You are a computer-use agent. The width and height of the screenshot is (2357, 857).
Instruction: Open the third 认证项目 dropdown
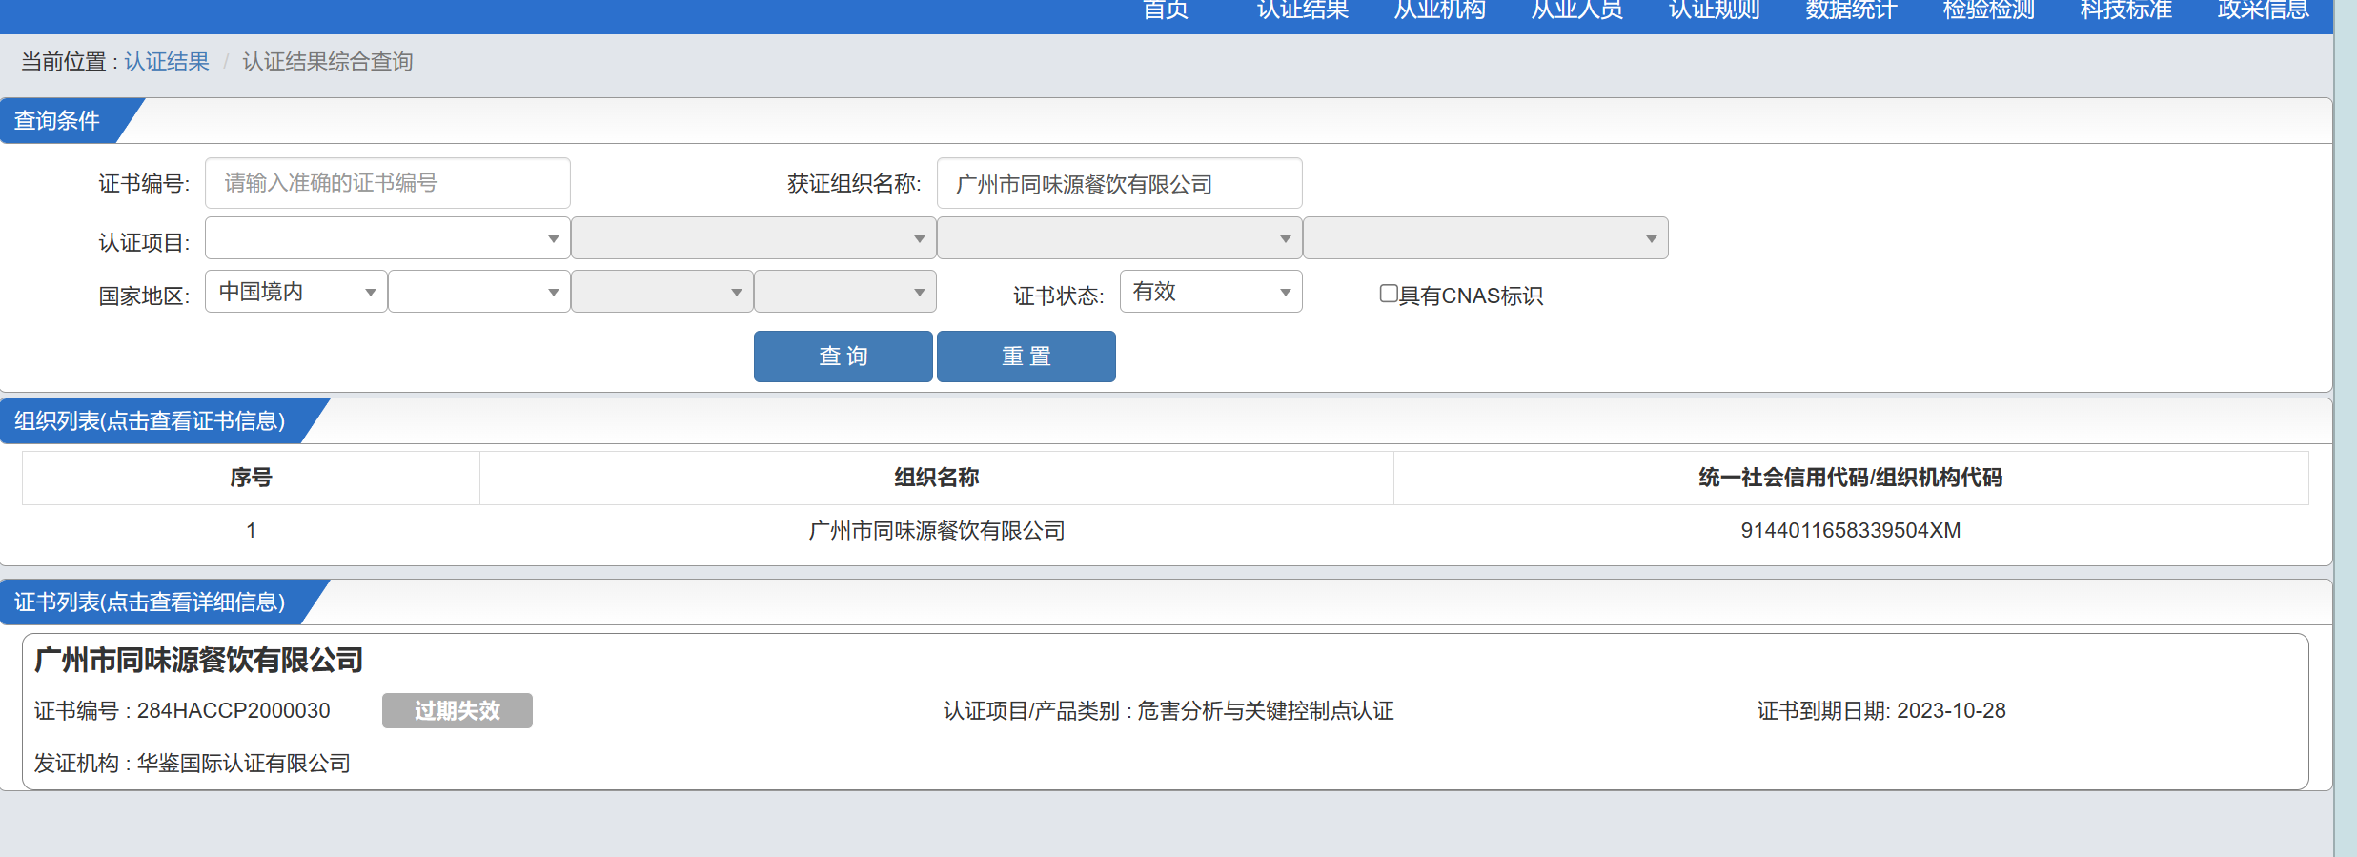tap(1119, 238)
